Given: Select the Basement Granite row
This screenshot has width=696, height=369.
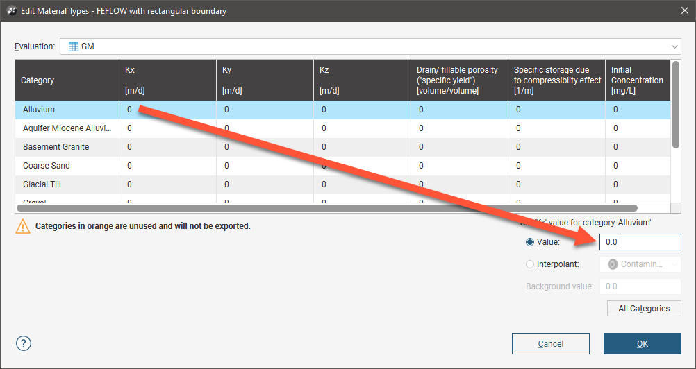Looking at the screenshot, I should pyautogui.click(x=66, y=147).
